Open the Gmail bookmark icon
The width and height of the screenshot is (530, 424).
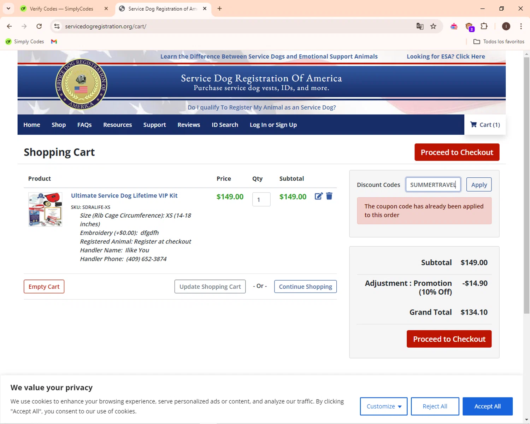tap(54, 41)
